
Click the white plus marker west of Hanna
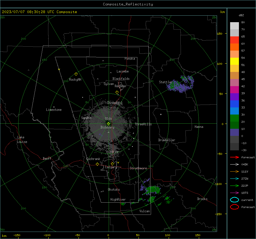[x=161, y=114]
